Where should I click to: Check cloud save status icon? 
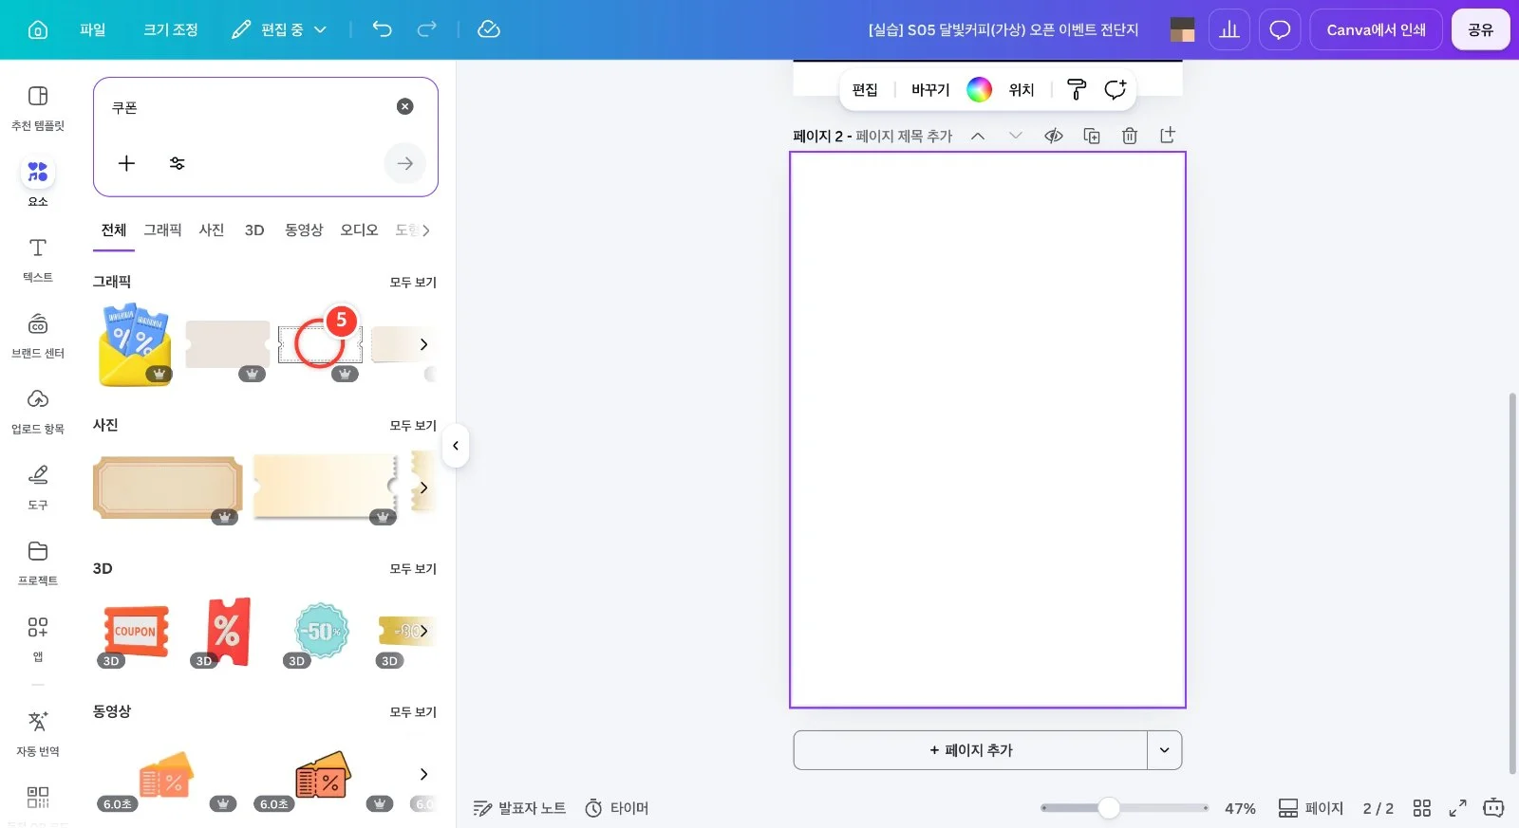point(489,29)
